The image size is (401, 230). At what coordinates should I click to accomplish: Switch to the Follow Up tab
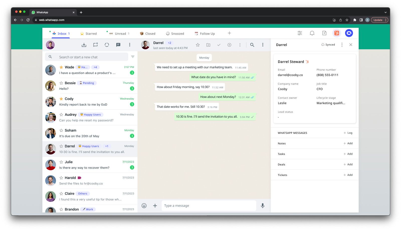tap(205, 34)
